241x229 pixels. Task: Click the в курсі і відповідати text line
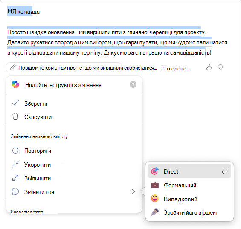click(x=109, y=52)
